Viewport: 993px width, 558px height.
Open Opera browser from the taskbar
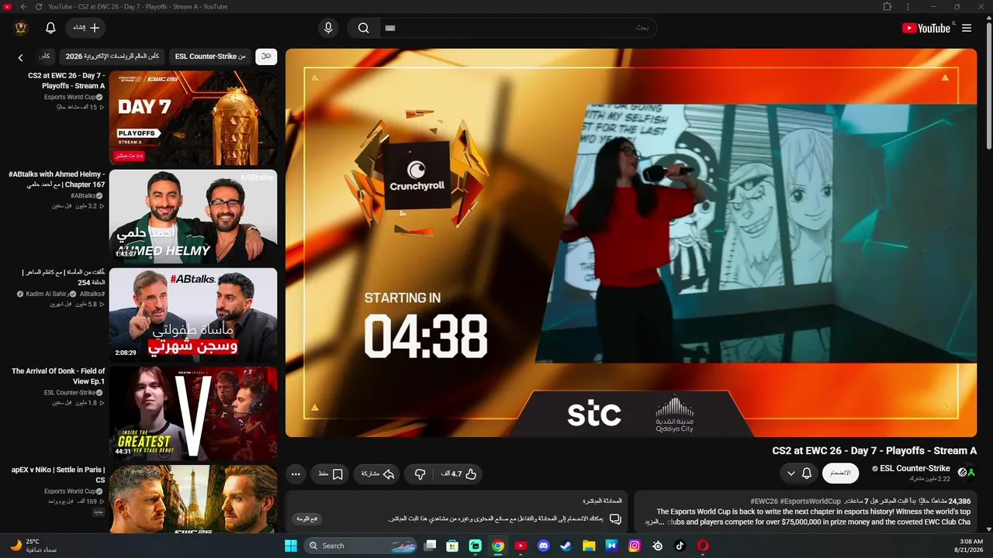click(703, 546)
